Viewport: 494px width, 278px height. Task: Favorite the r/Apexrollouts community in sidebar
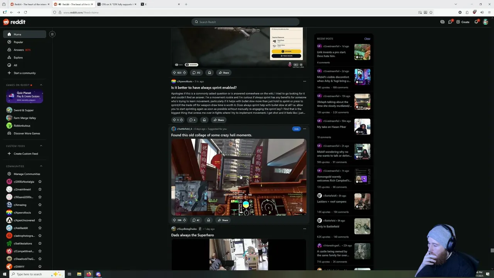(x=40, y=213)
